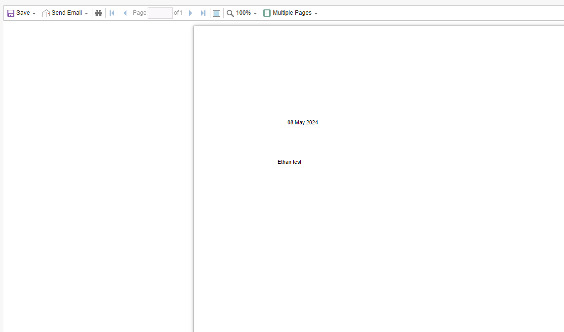This screenshot has height=332, width=564.
Task: Click the Save disk icon
Action: click(11, 13)
